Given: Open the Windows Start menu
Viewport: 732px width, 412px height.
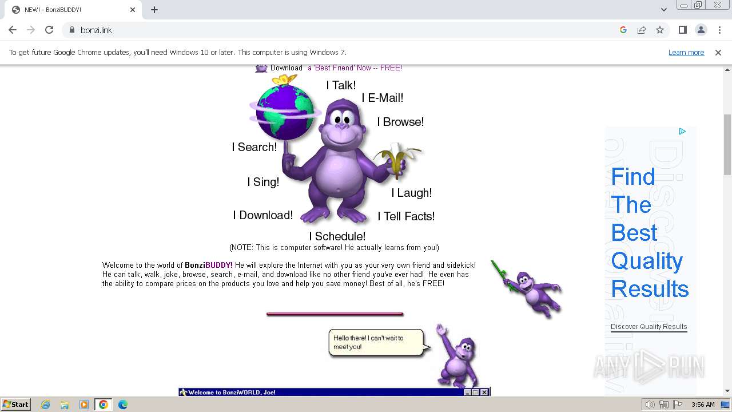Looking at the screenshot, I should pyautogui.click(x=15, y=404).
